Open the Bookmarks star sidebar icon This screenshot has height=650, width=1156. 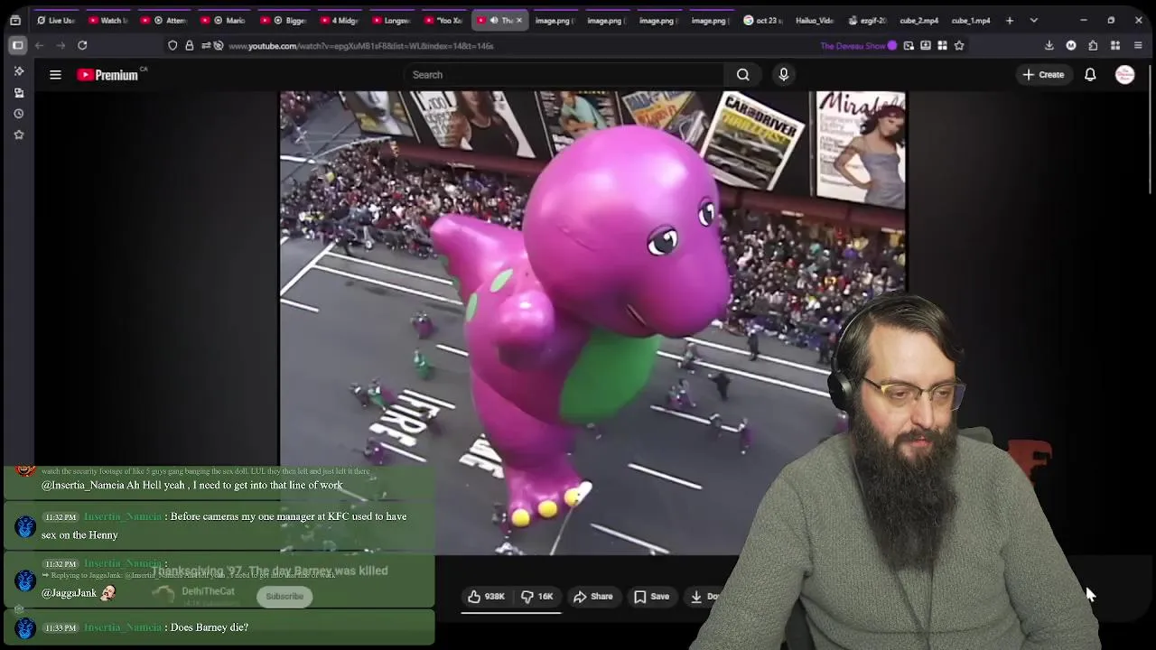18,135
